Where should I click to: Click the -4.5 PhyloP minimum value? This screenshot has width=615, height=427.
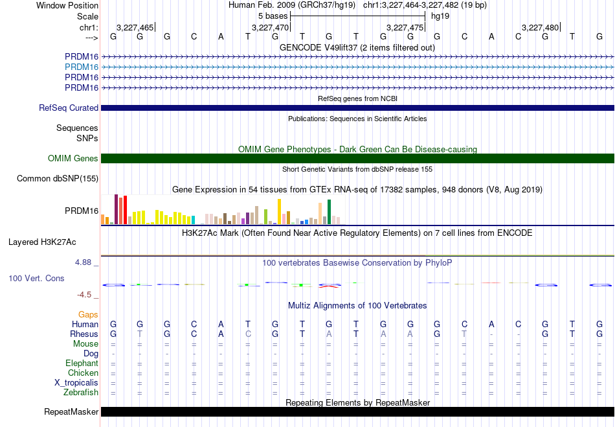[84, 294]
